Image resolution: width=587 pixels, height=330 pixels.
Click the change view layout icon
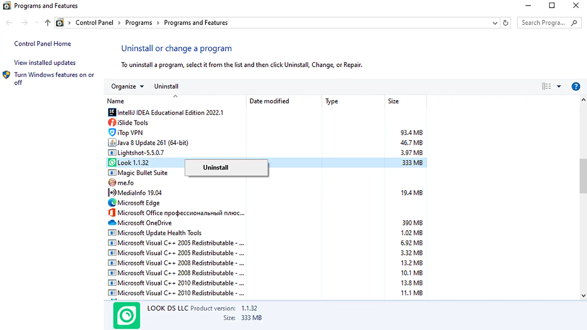tap(547, 86)
